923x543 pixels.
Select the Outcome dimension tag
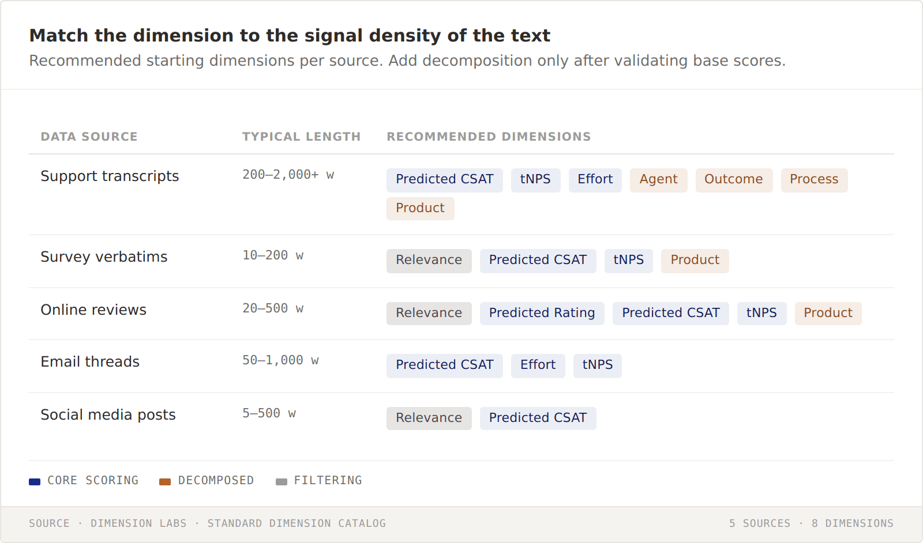[734, 180]
